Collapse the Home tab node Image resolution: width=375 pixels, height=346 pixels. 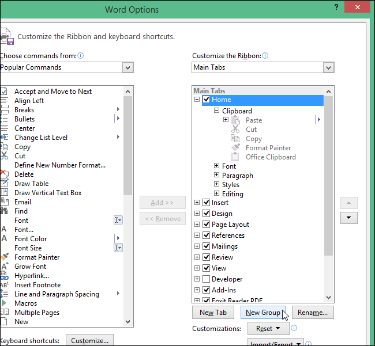[197, 99]
